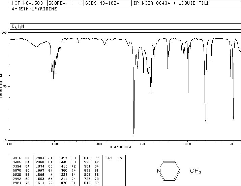
Task: Click the 500 wavenumber axis label
Action: [232, 144]
